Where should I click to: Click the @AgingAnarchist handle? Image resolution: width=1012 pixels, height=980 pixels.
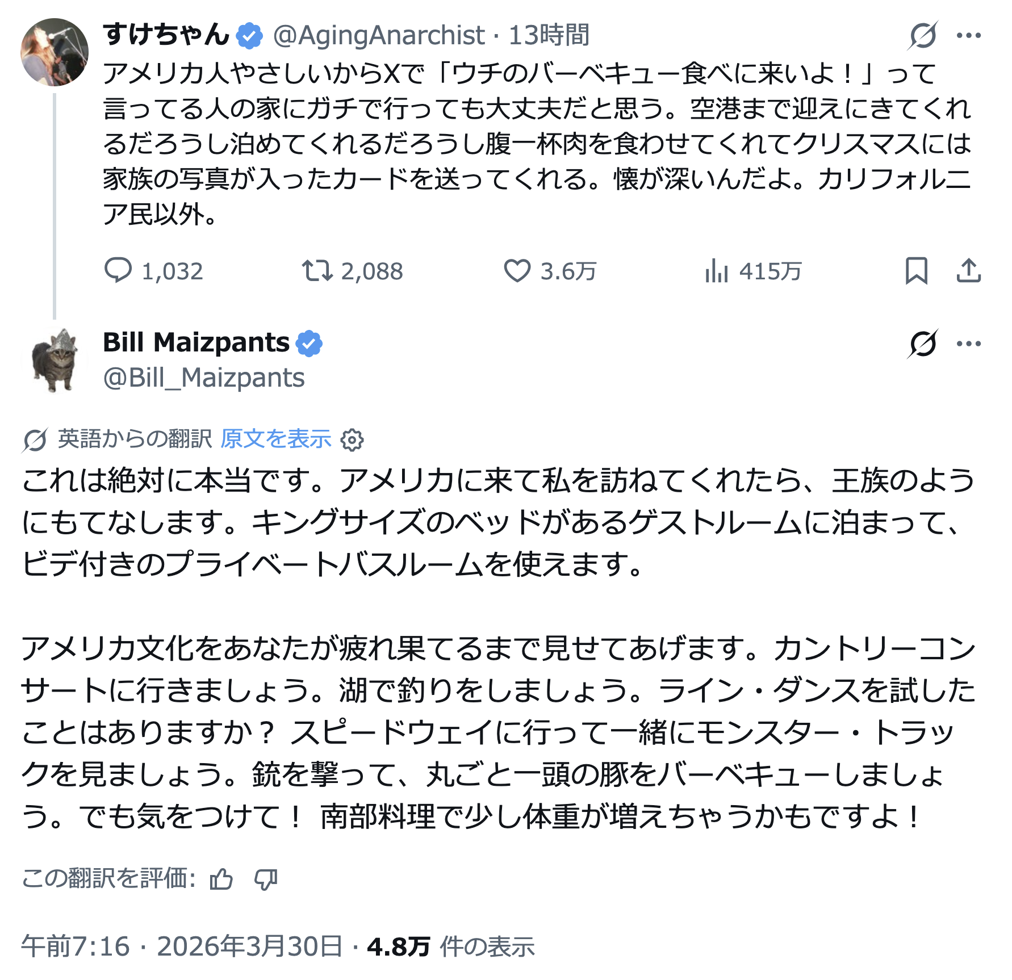click(x=379, y=35)
